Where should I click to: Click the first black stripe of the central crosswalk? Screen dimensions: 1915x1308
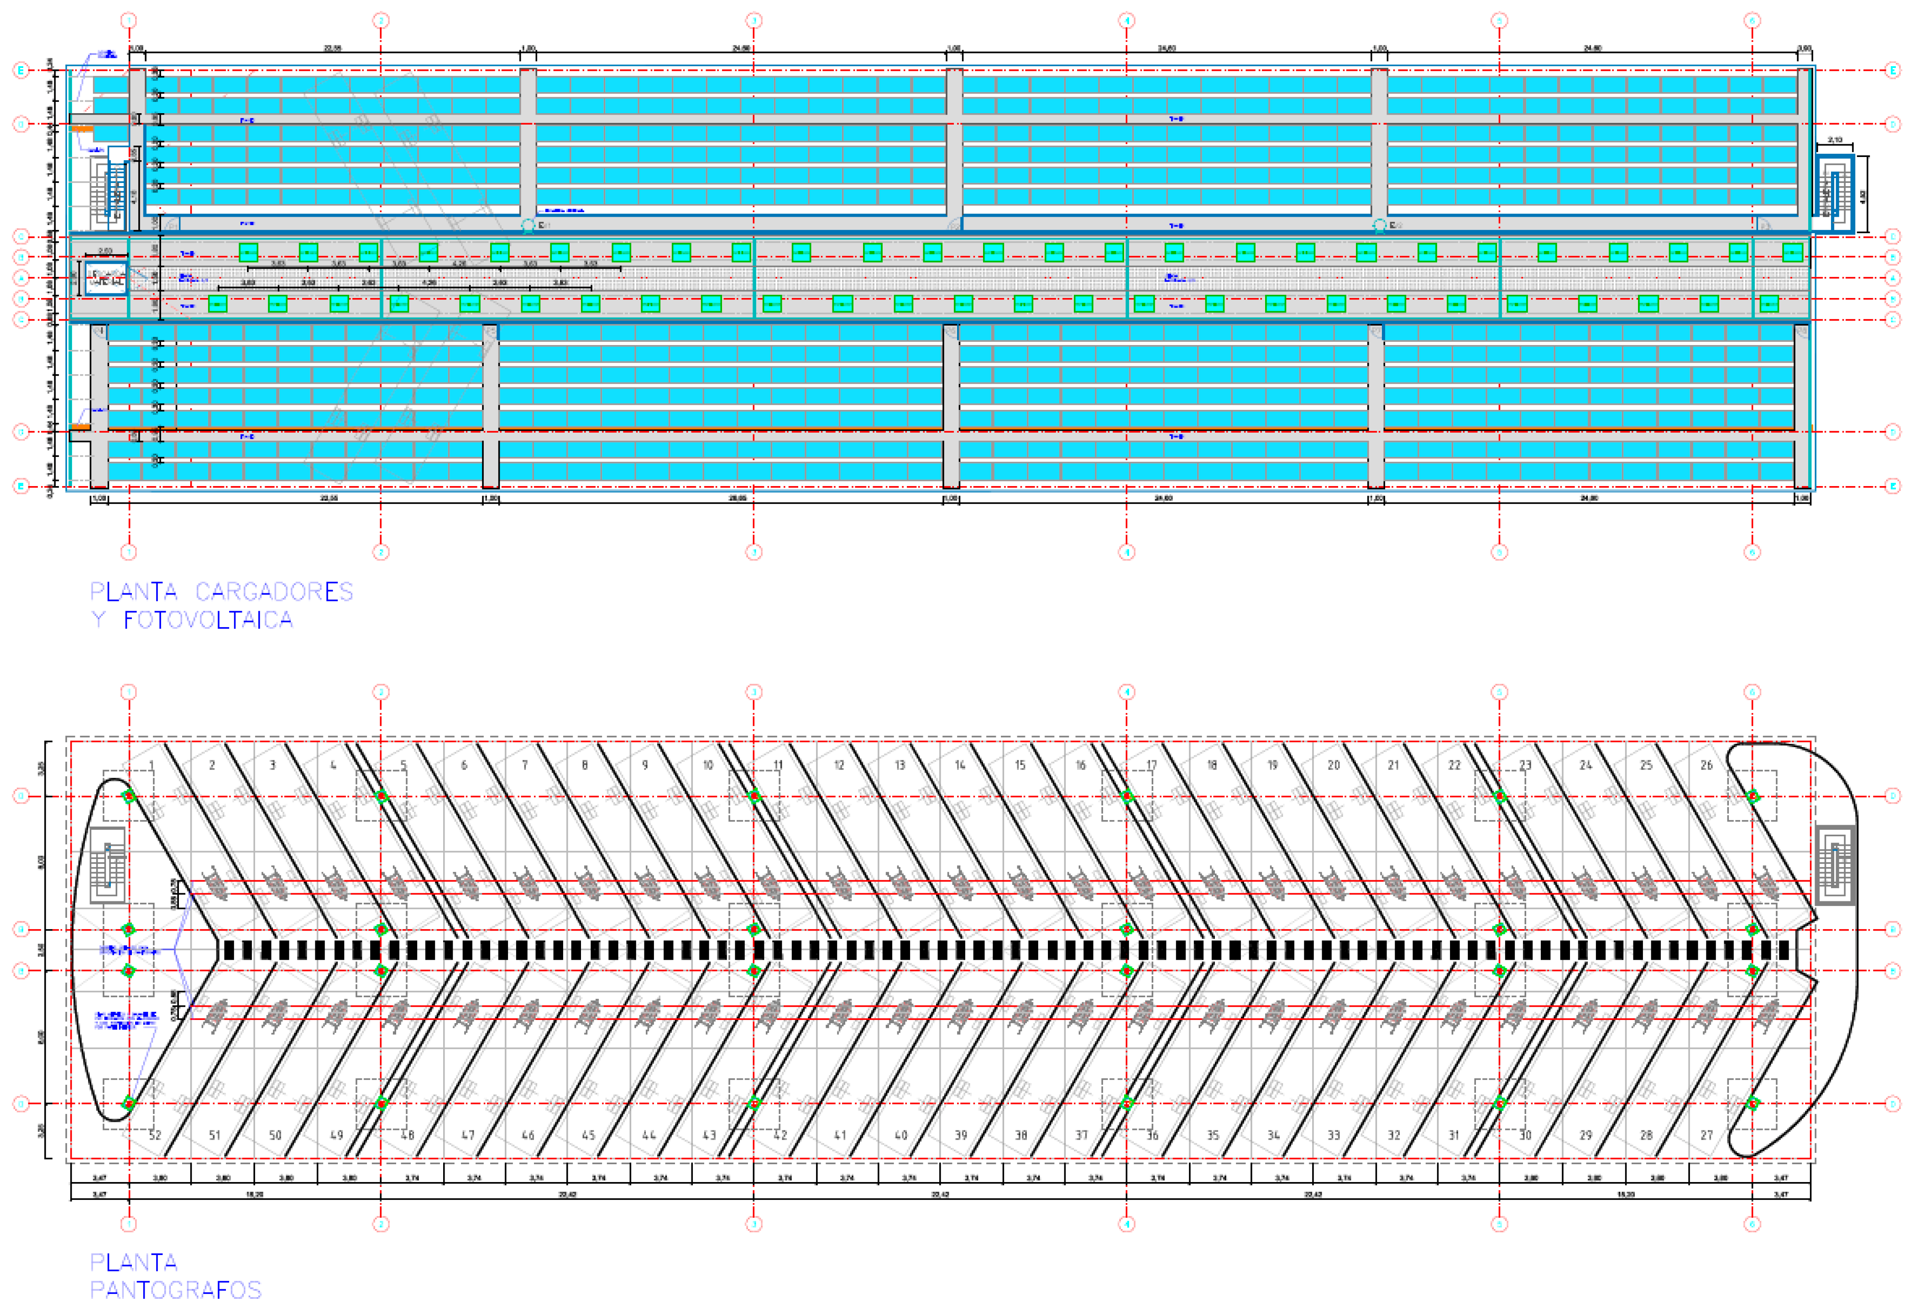(229, 950)
